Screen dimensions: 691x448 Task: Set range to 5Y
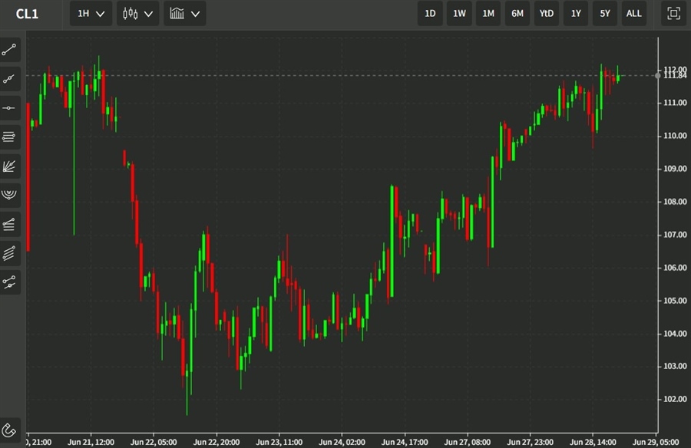pyautogui.click(x=605, y=14)
